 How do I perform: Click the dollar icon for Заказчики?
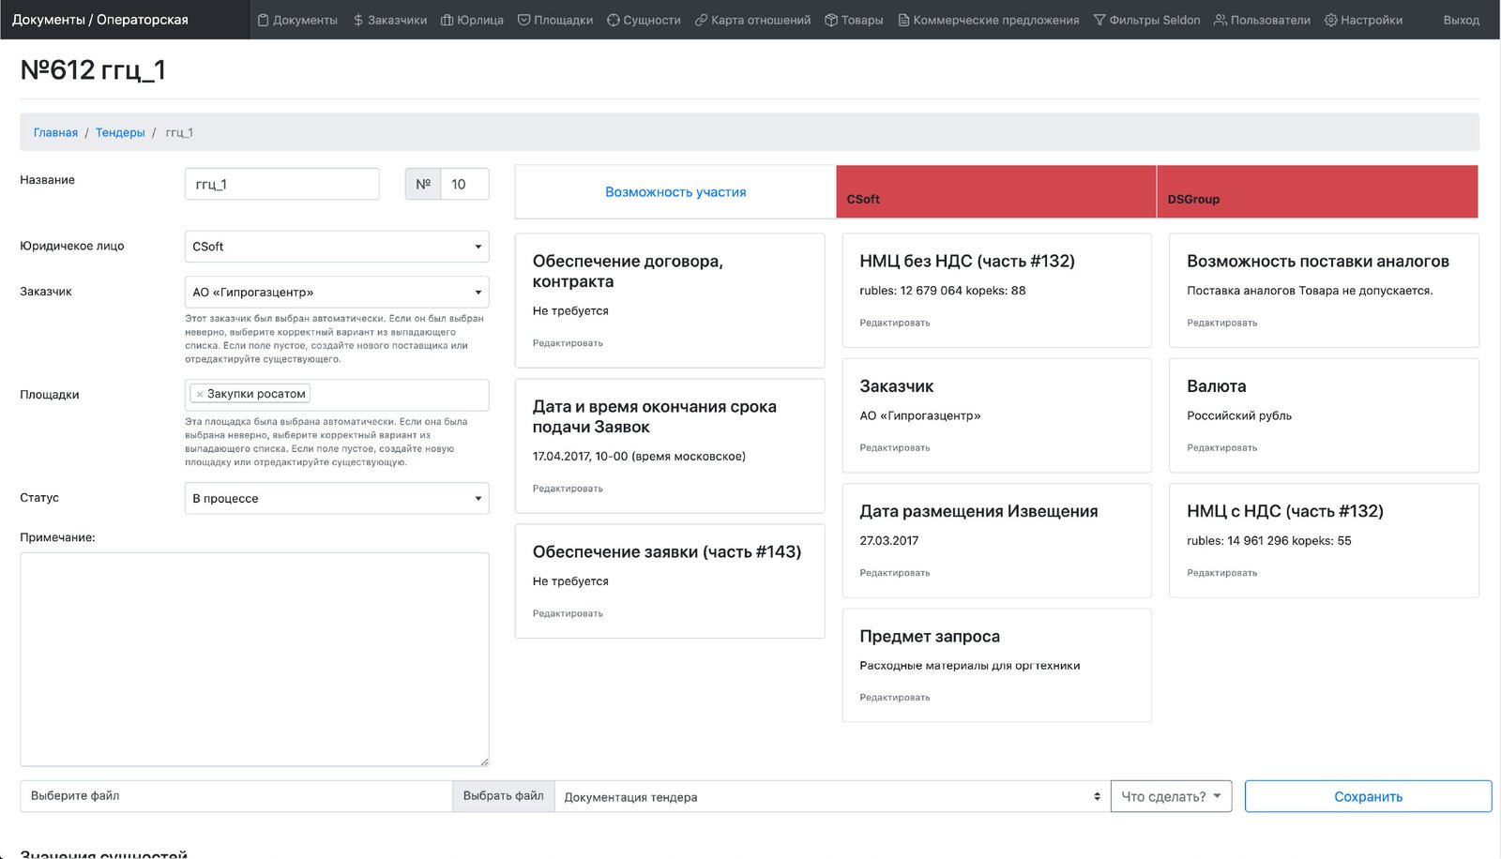358,20
